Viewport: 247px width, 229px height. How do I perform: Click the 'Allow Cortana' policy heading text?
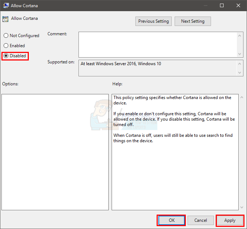(x=24, y=18)
